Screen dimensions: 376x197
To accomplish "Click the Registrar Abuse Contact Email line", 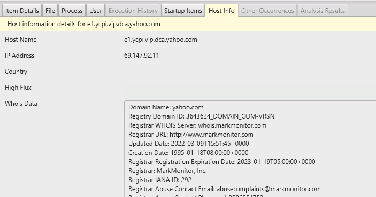I will click(x=225, y=189).
